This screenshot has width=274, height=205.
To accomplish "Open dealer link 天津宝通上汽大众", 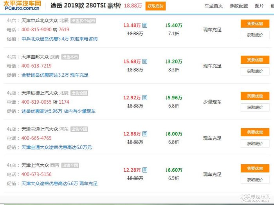I will pyautogui.click(x=40, y=129).
